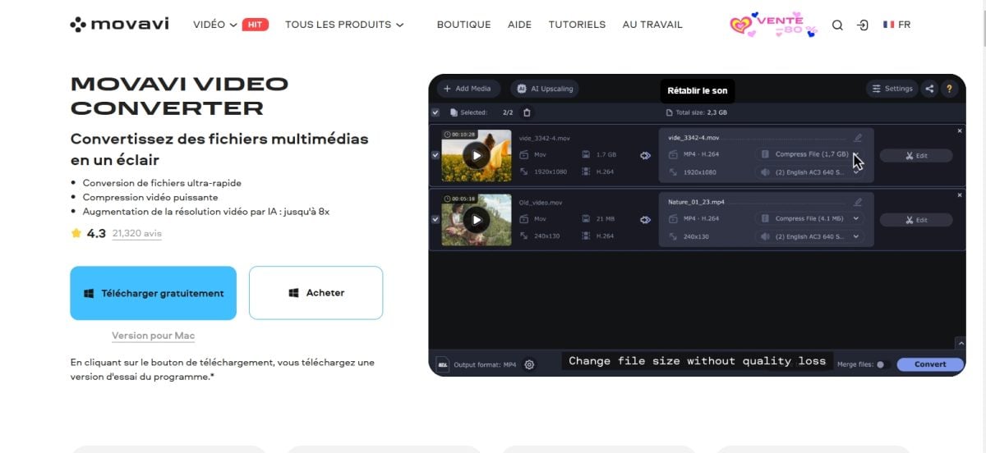Follow the Version pour Mac link
This screenshot has height=453, width=986.
click(153, 336)
